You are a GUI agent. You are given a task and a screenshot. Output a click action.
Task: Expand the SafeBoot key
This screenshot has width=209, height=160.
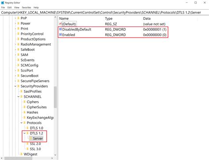click(15, 50)
